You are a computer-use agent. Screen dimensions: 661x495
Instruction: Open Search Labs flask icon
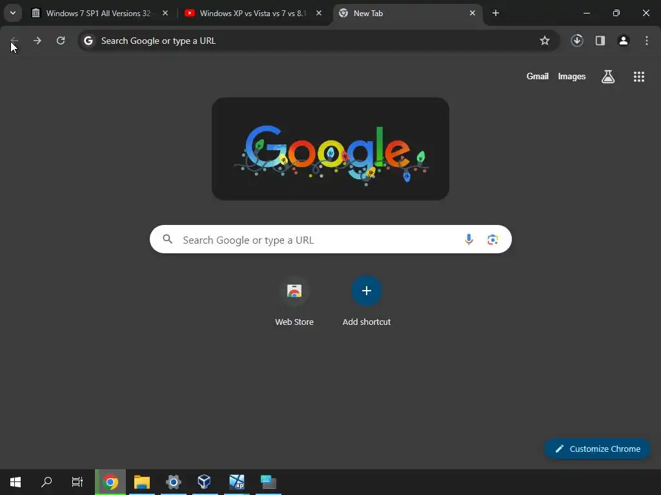point(608,77)
